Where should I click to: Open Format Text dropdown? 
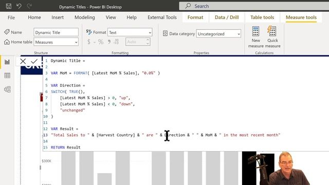click(130, 32)
